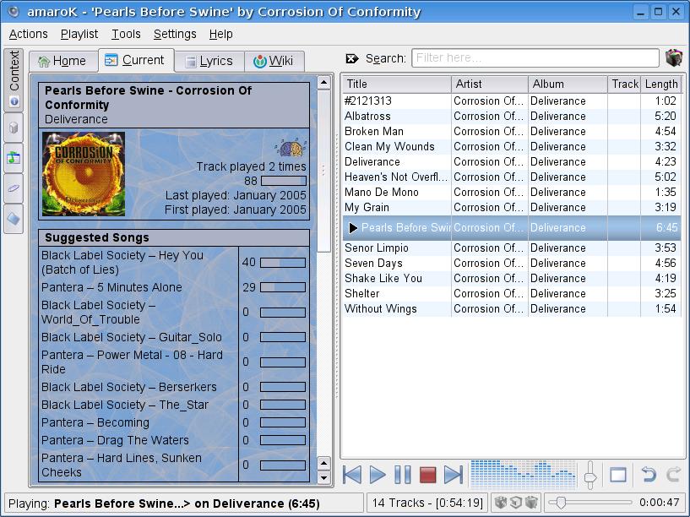Stop playback with the red square

pos(427,475)
